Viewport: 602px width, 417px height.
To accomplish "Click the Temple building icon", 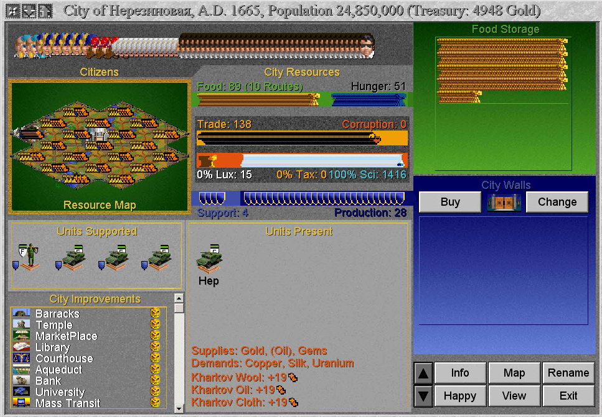I will 21,324.
